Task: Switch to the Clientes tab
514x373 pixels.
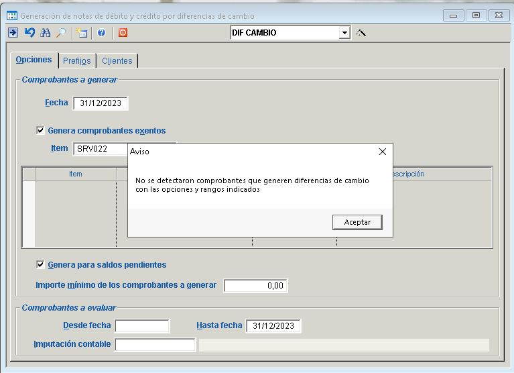Action: 117,61
